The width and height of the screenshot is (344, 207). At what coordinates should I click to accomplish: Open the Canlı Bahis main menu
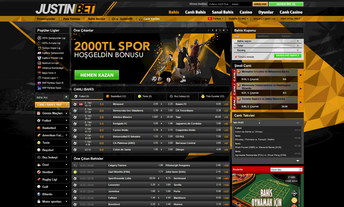tap(195, 12)
